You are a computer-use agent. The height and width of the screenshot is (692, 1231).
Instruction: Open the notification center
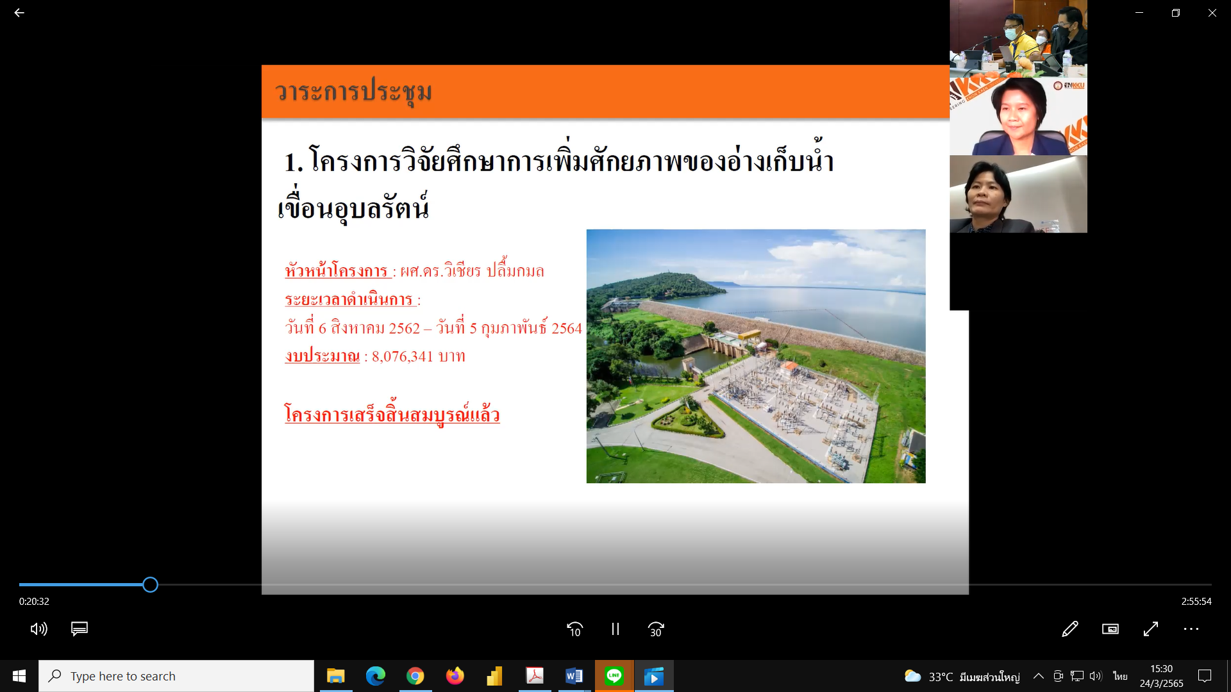click(1205, 676)
